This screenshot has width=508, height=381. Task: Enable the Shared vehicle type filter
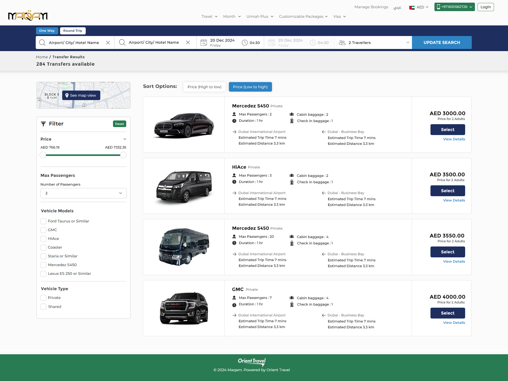click(43, 307)
